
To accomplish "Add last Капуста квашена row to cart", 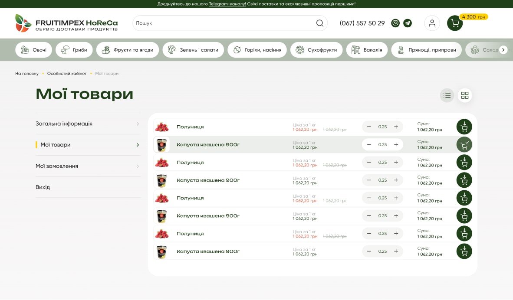I will [464, 251].
